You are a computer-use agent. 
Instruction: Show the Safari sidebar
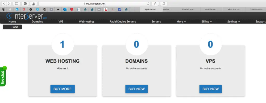17,4
